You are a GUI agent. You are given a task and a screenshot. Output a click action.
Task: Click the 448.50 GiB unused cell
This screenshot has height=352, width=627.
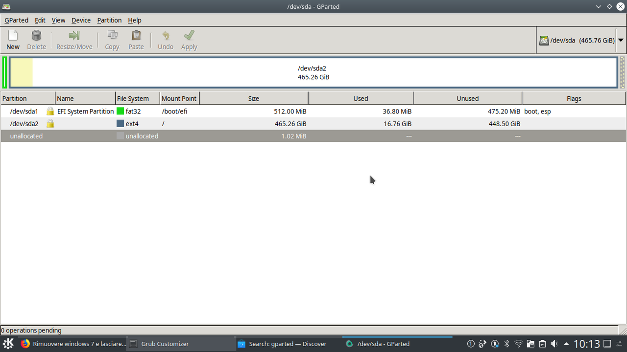pyautogui.click(x=504, y=124)
